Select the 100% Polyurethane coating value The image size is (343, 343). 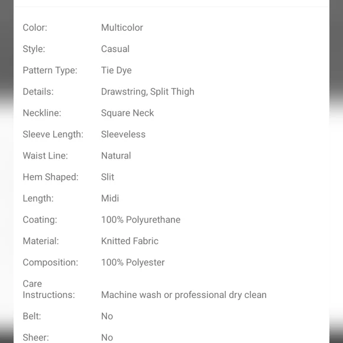click(141, 220)
